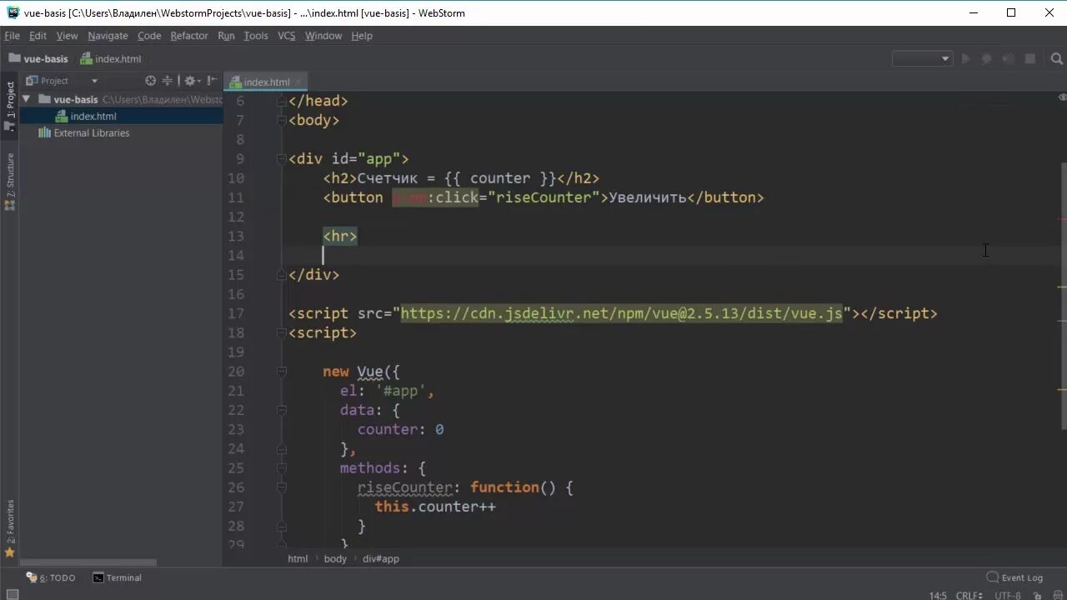1067x600 pixels.
Task: Hide the Project tool window
Action: point(213,81)
